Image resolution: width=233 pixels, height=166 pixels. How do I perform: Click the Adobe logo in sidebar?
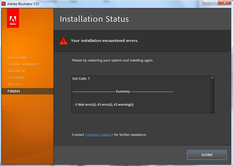click(13, 18)
